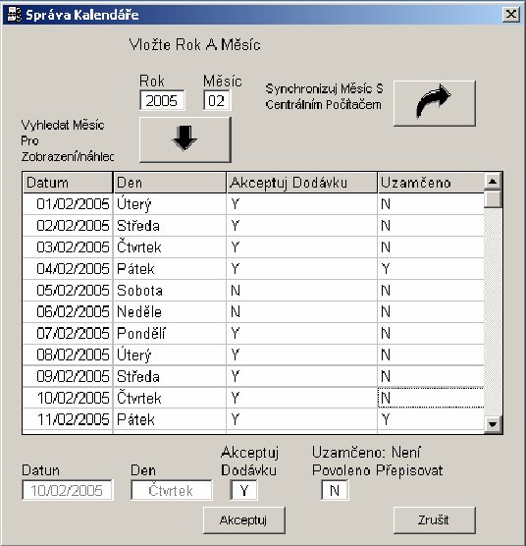
Task: Click the Zrušit button
Action: coord(434,519)
